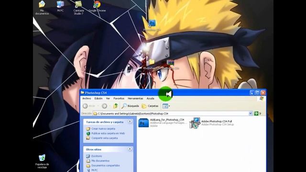This screenshot has width=306, height=172.
Task: Click the Windows flag logo in toolbar
Action: click(262, 98)
